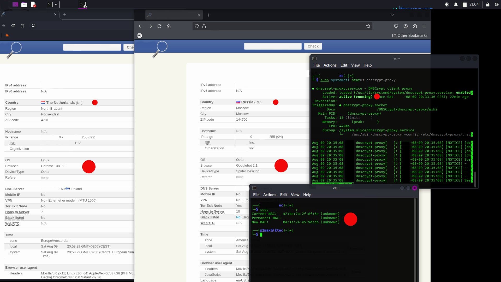Open the notifications bell in the system tray

point(456,4)
